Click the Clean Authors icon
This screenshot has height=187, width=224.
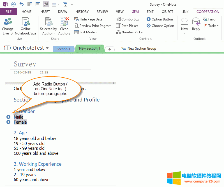pyautogui.click(x=64, y=22)
